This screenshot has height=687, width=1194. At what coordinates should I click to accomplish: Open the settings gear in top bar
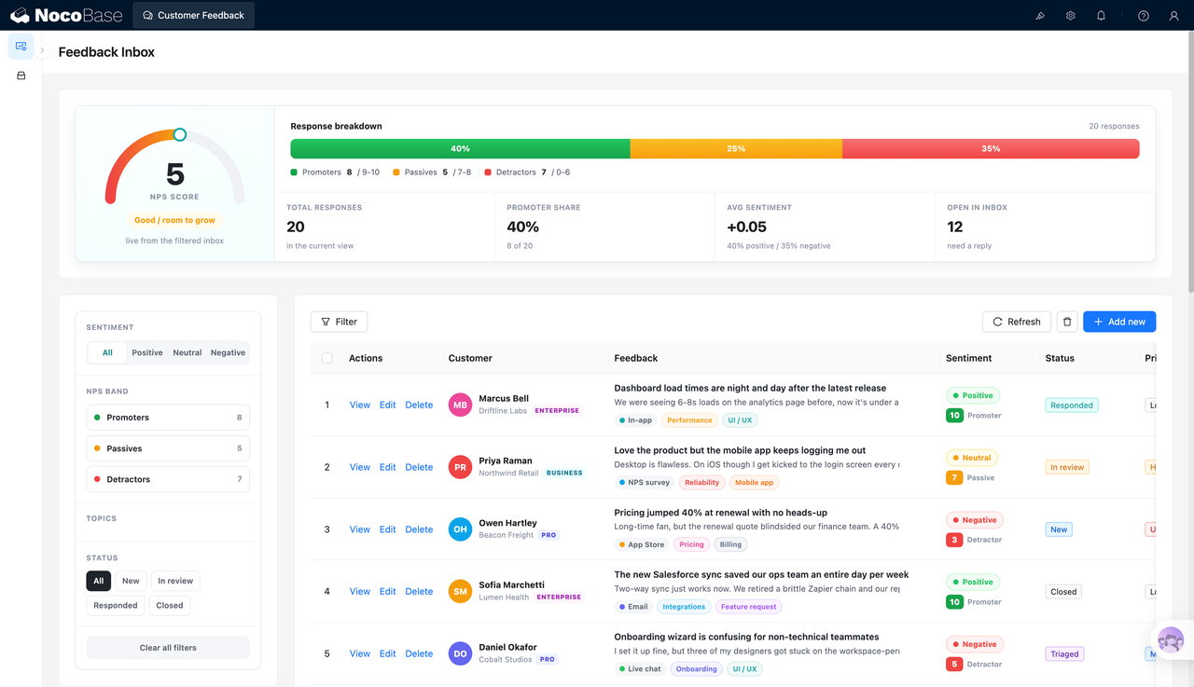point(1071,16)
